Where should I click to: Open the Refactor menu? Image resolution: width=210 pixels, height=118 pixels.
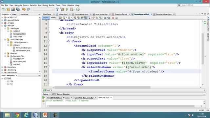(33, 5)
